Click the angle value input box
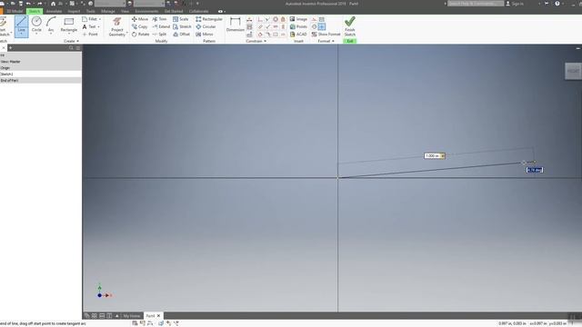 535,170
